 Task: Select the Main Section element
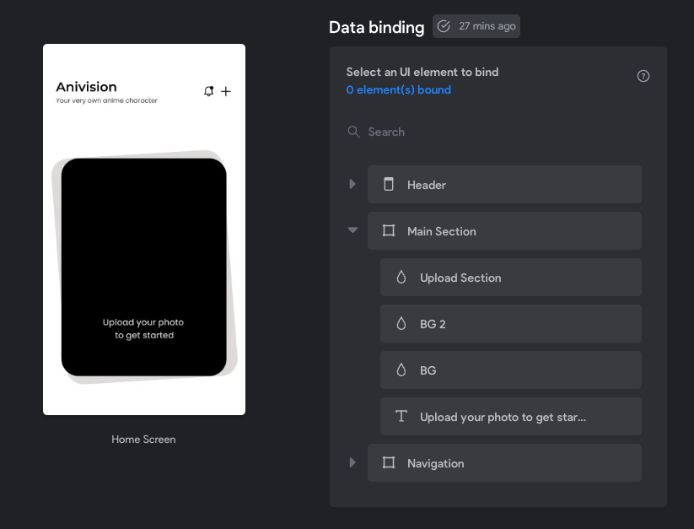pos(504,231)
